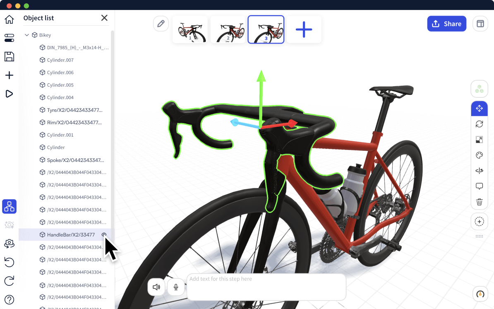
Task: Toggle the layout panel icon near Share
Action: pyautogui.click(x=480, y=24)
